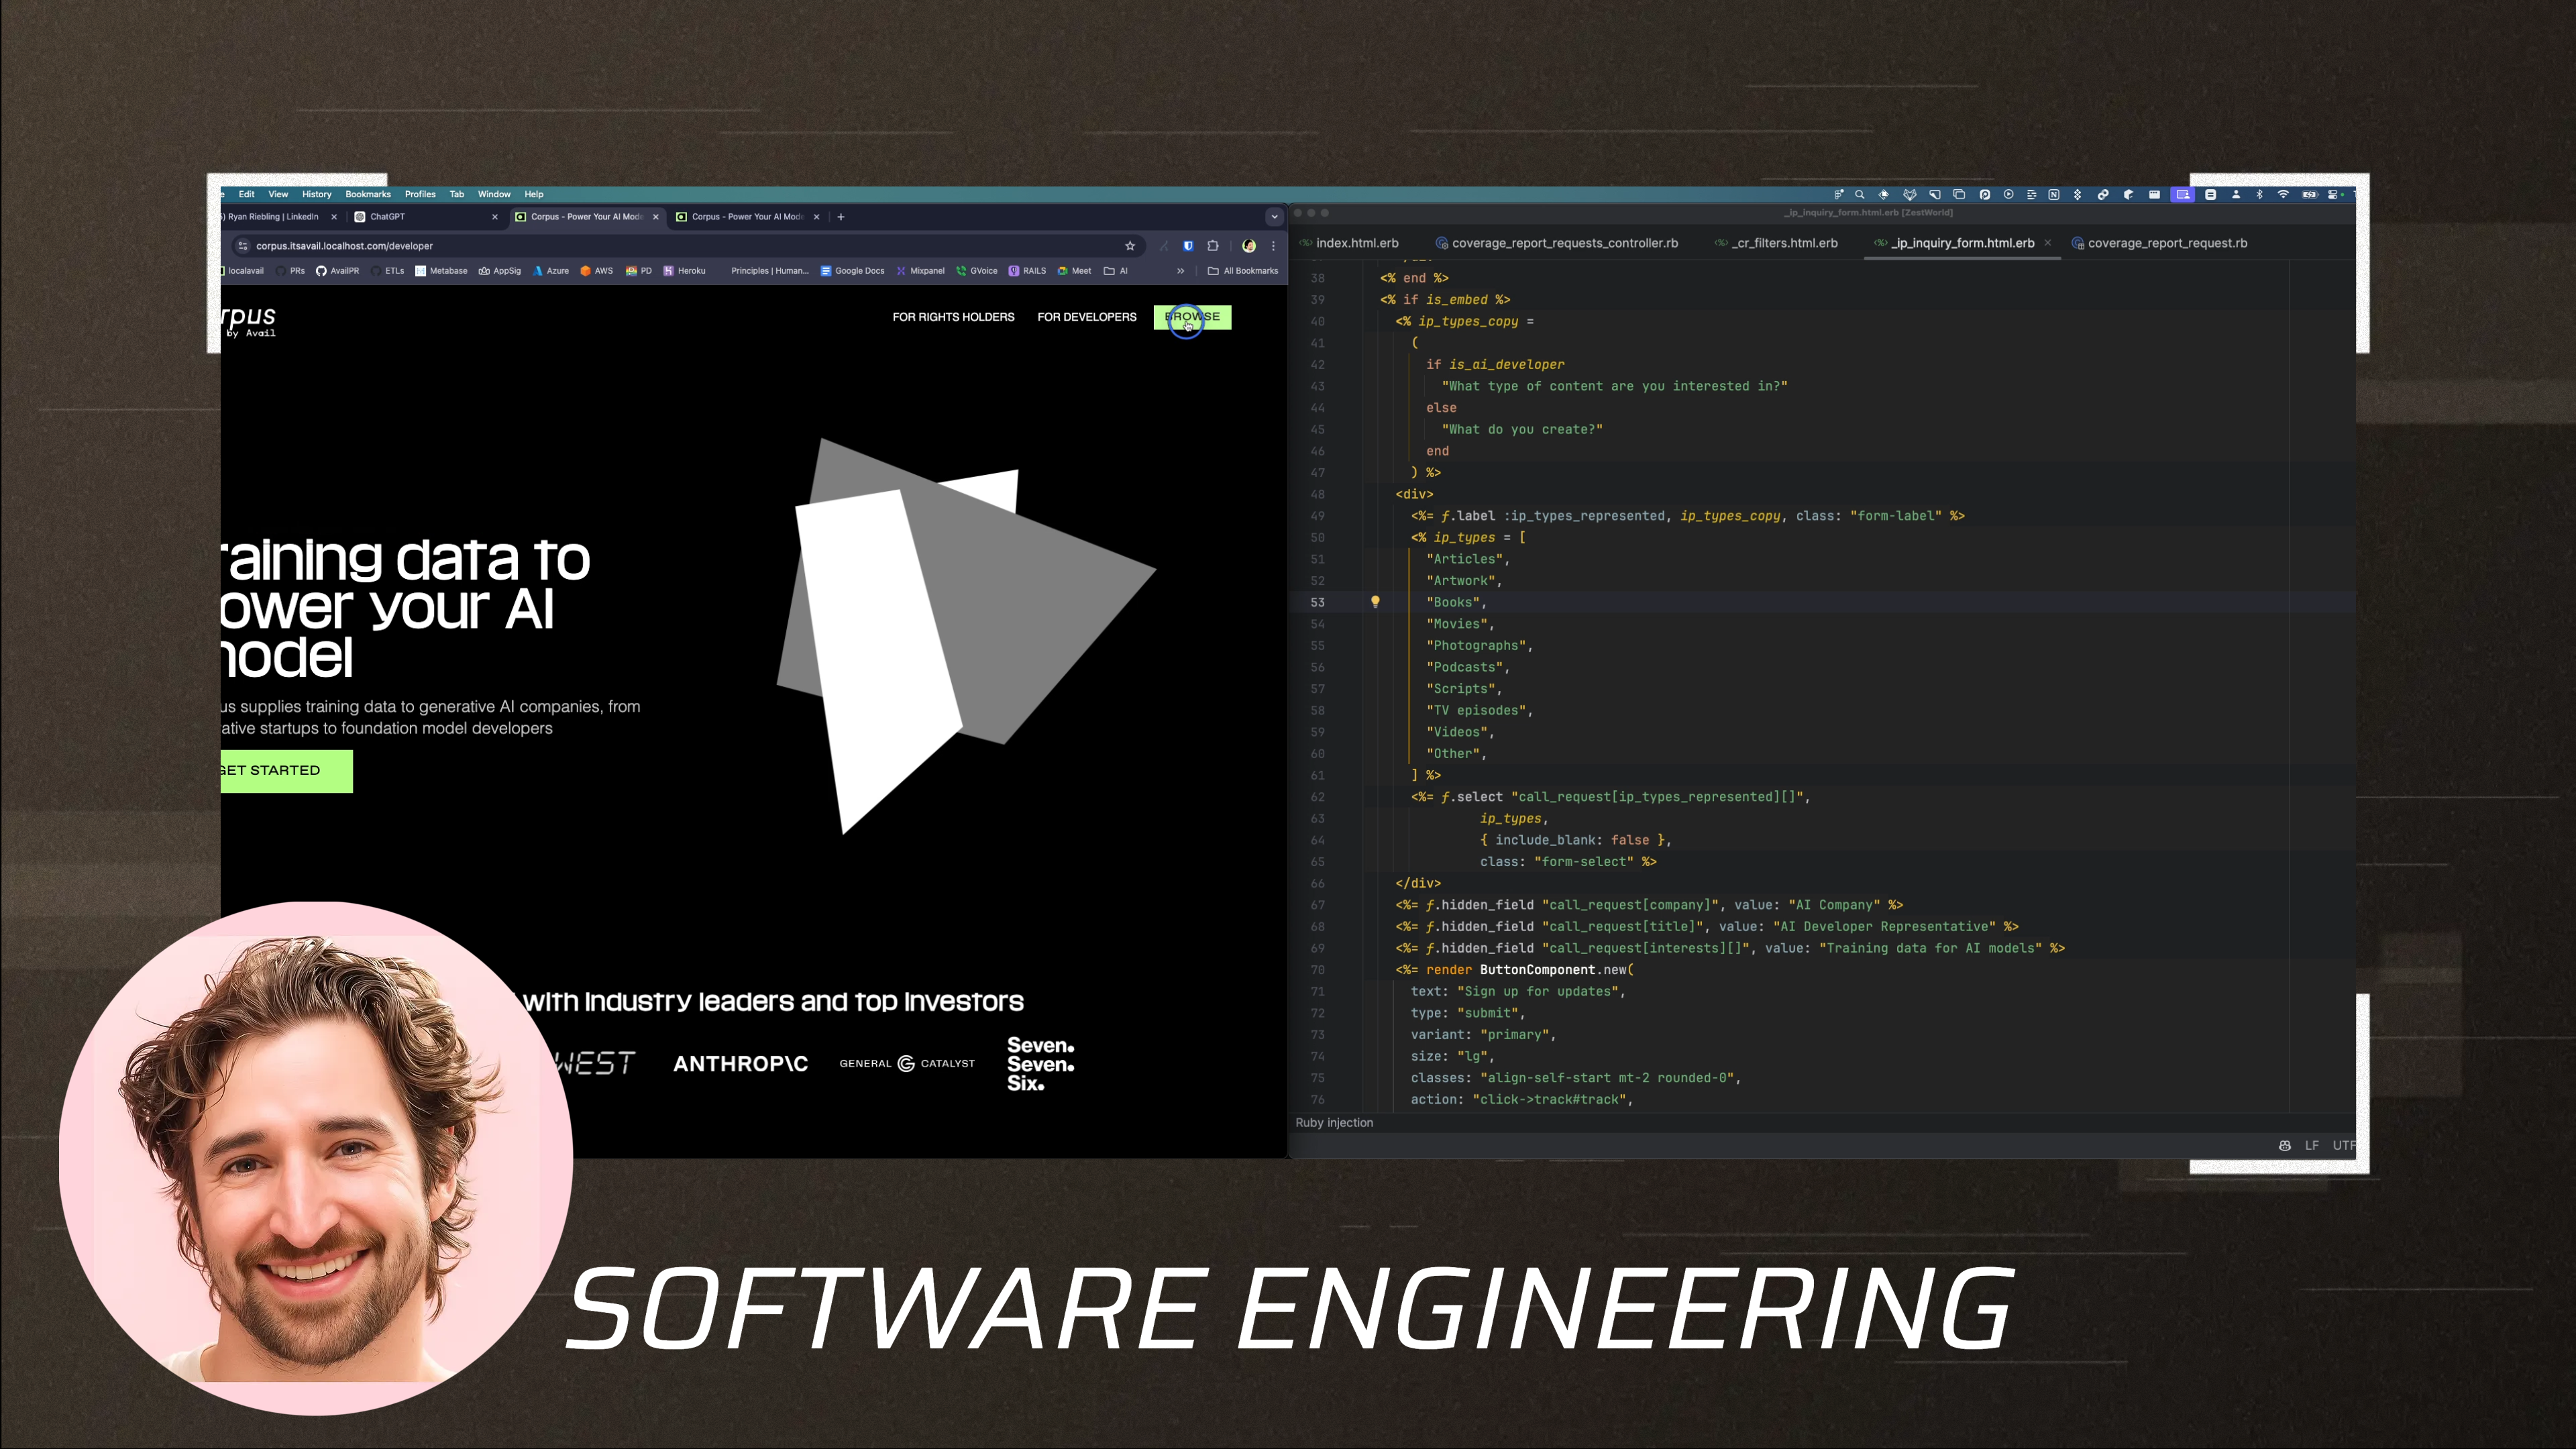Open the FOR DEVELOPERS nav link
Image resolution: width=2576 pixels, height=1449 pixels.
pyautogui.click(x=1087, y=317)
